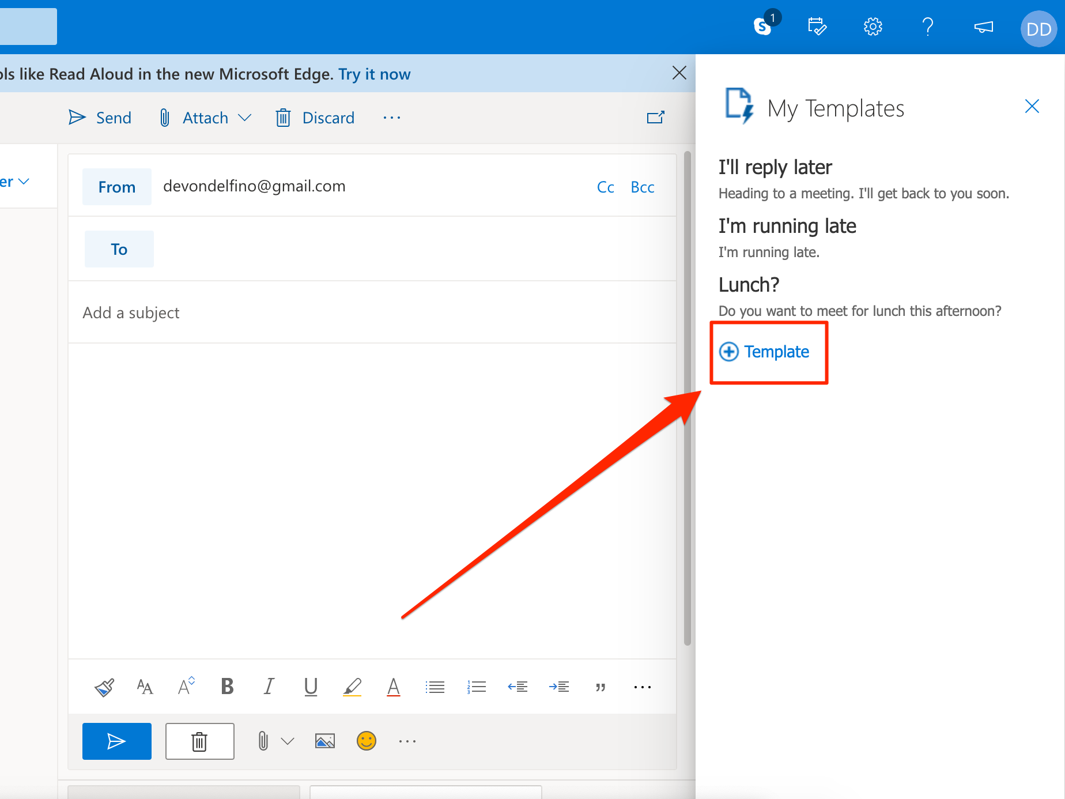Expand attachment options near the send button
This screenshot has height=799, width=1065.
click(x=288, y=741)
